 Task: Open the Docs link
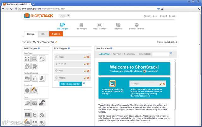click(x=155, y=16)
